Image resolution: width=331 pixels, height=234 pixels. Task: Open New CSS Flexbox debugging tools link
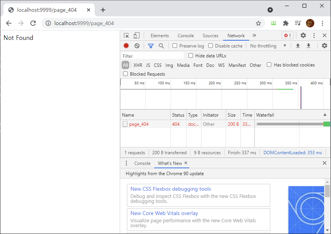click(171, 189)
